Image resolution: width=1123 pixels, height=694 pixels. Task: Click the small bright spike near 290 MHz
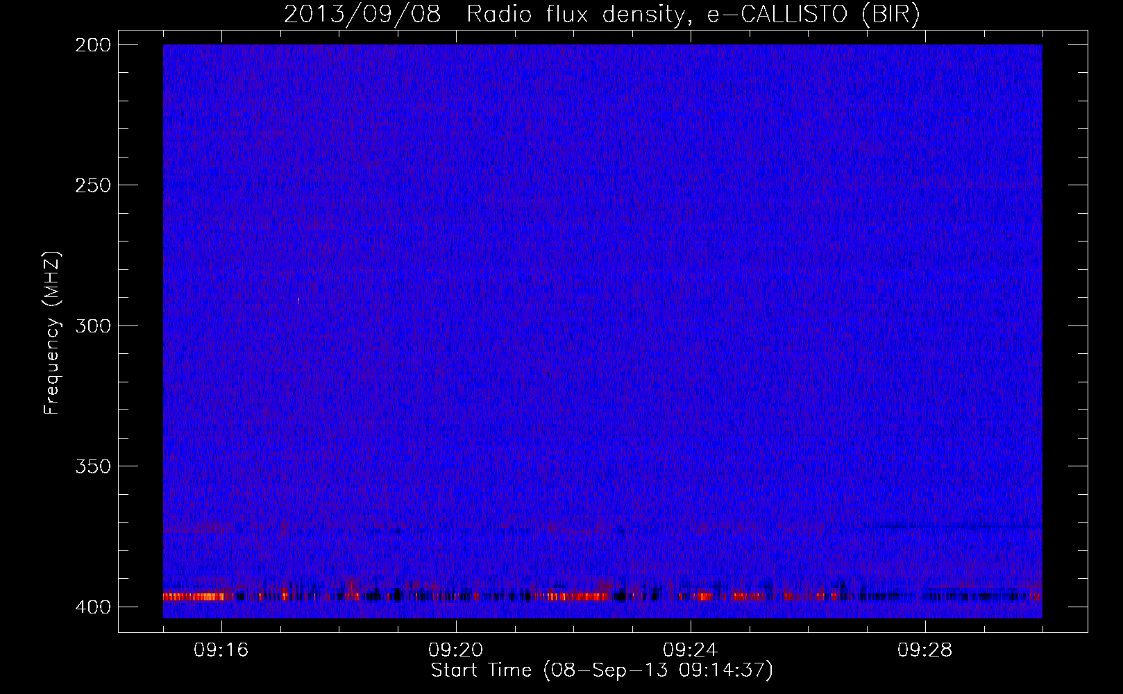click(x=299, y=301)
